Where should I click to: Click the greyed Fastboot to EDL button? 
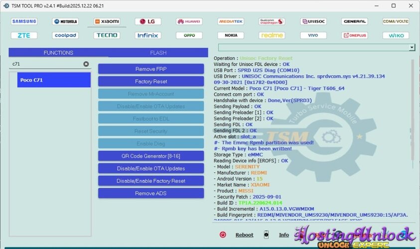click(x=151, y=119)
